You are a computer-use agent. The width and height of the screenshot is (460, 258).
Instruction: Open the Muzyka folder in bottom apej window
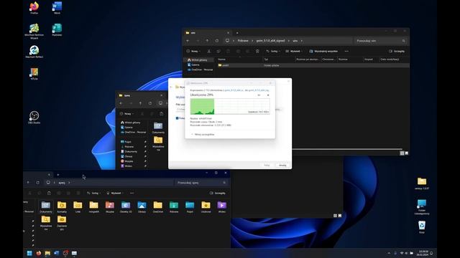pos(110,207)
